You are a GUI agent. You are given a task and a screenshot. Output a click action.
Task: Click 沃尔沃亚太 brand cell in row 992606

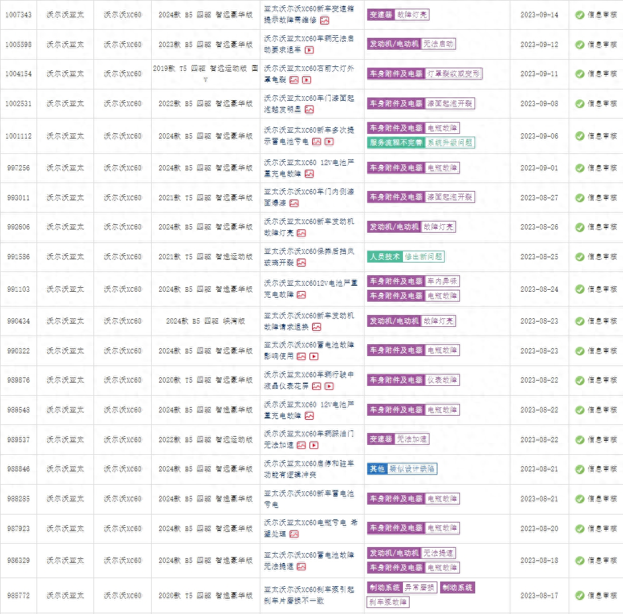click(65, 227)
